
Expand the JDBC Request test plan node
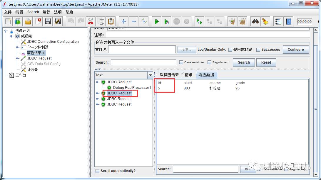18,58
